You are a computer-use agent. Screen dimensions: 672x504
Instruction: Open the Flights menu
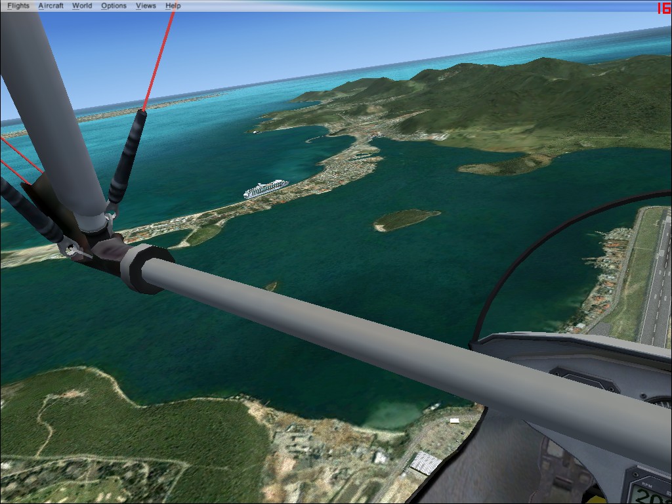click(x=18, y=6)
